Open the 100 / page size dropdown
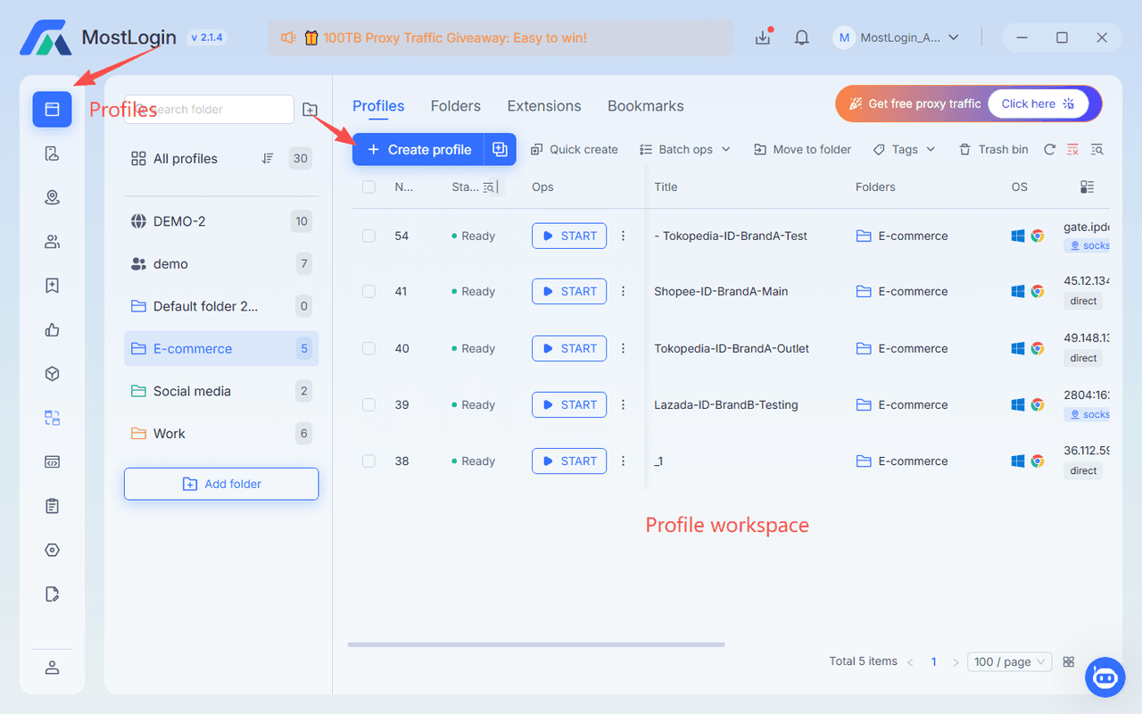The width and height of the screenshot is (1142, 714). 1010,661
